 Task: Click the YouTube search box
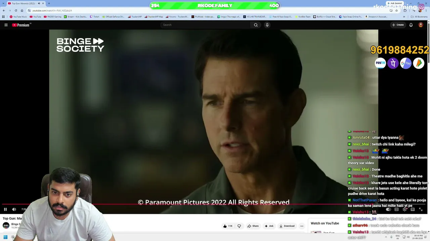point(206,25)
